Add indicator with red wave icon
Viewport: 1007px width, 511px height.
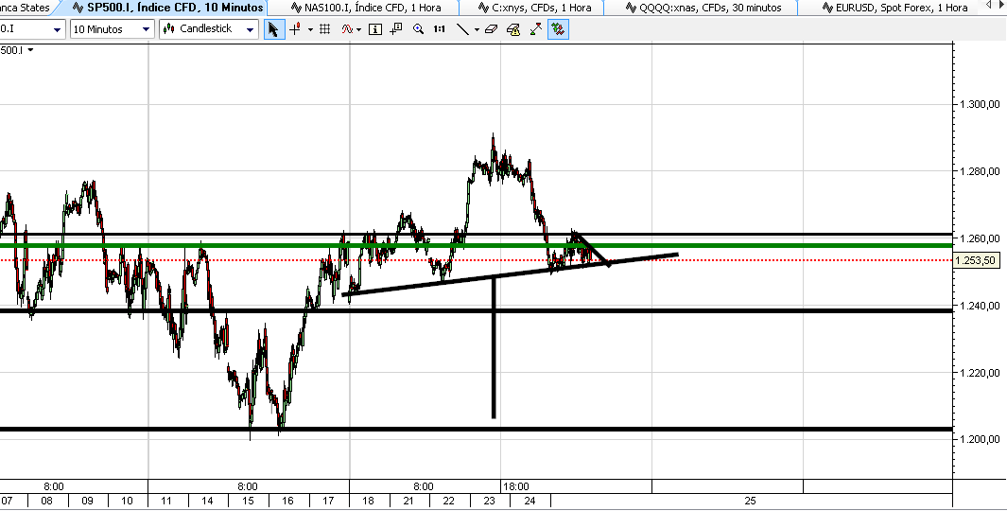(x=347, y=29)
